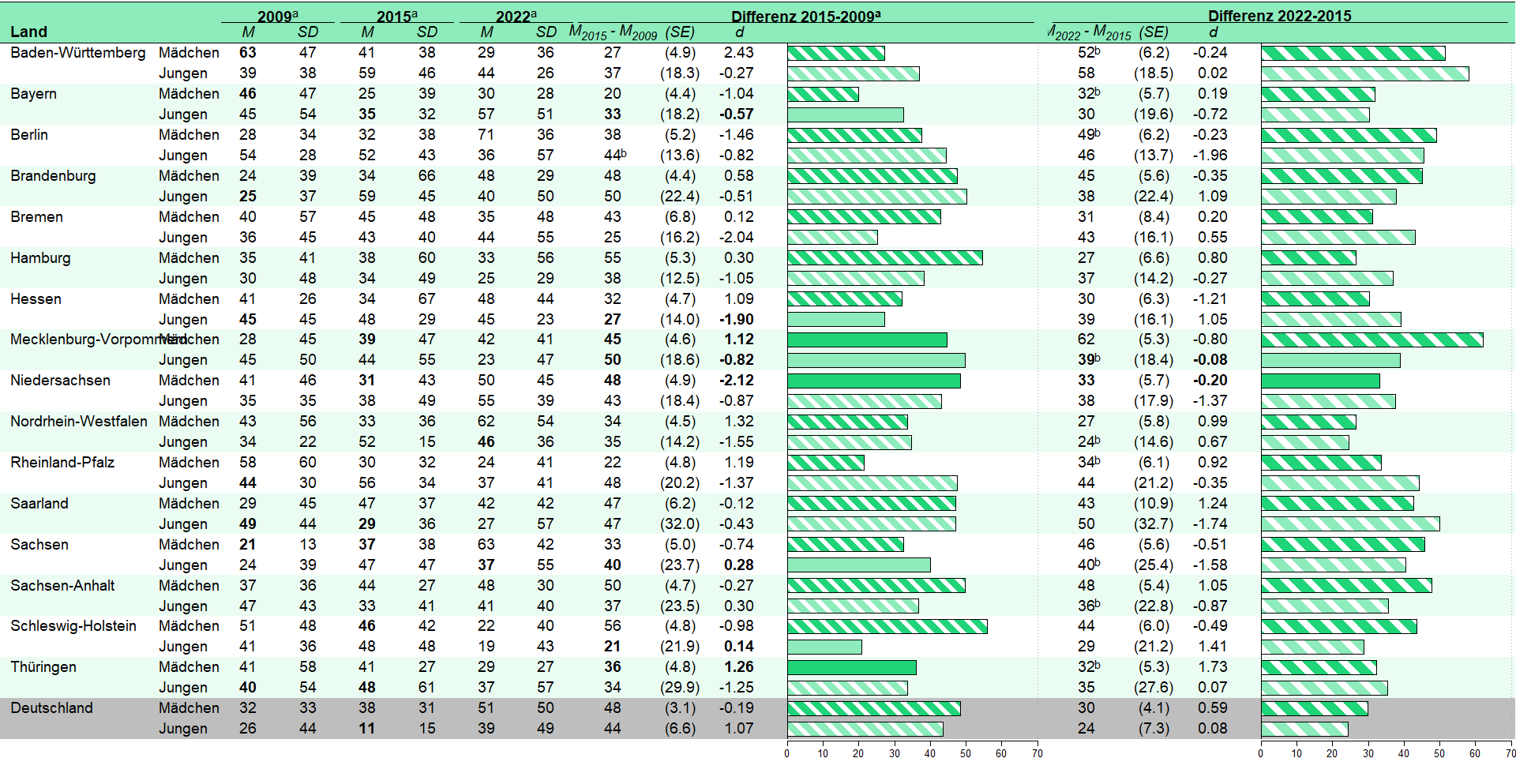The image size is (1516, 758).
Task: Click the Land column header
Action: coord(29,32)
